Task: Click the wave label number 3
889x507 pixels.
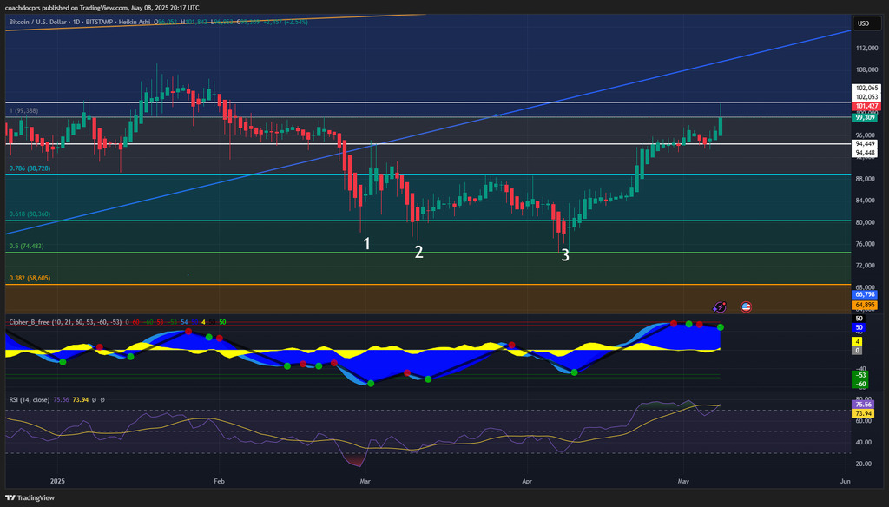Action: click(565, 255)
